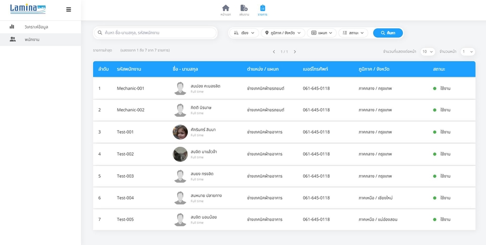486x245 pixels.
Task: Select the employees (พนักงาน) sidebar item
Action: click(40, 39)
